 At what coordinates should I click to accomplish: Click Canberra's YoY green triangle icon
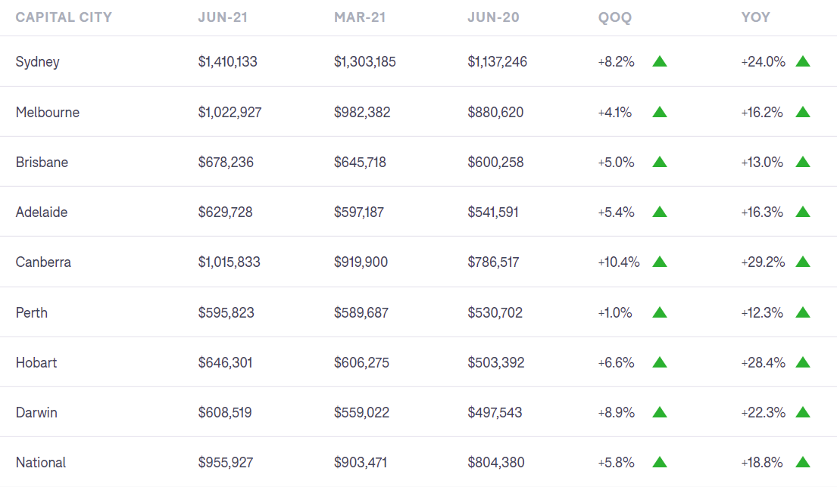[x=803, y=262]
